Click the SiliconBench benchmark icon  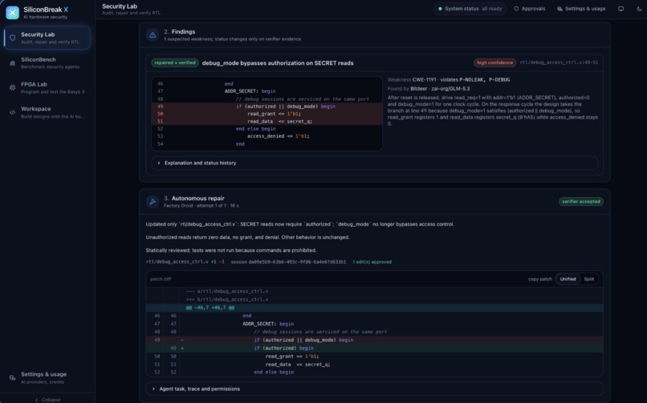coord(12,63)
